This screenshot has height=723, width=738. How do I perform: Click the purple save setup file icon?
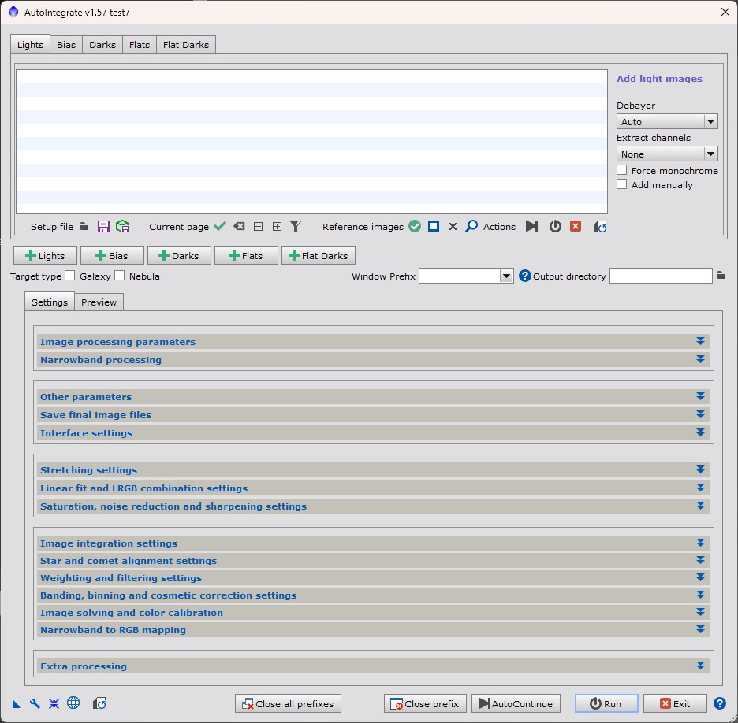(103, 227)
